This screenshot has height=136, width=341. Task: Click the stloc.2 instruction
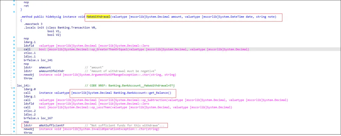coord(30,111)
